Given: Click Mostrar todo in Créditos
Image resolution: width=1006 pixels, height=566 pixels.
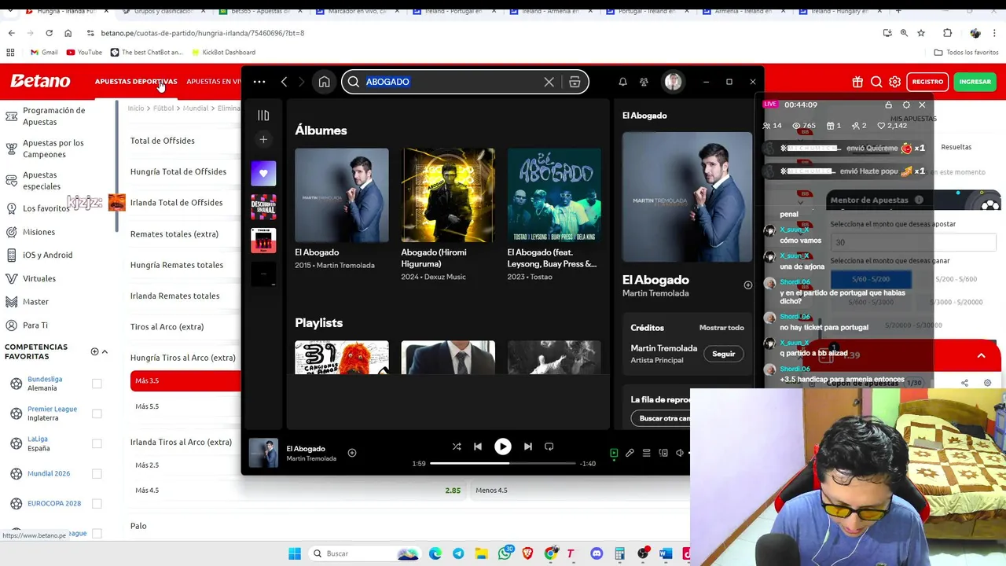Looking at the screenshot, I should click(x=721, y=328).
